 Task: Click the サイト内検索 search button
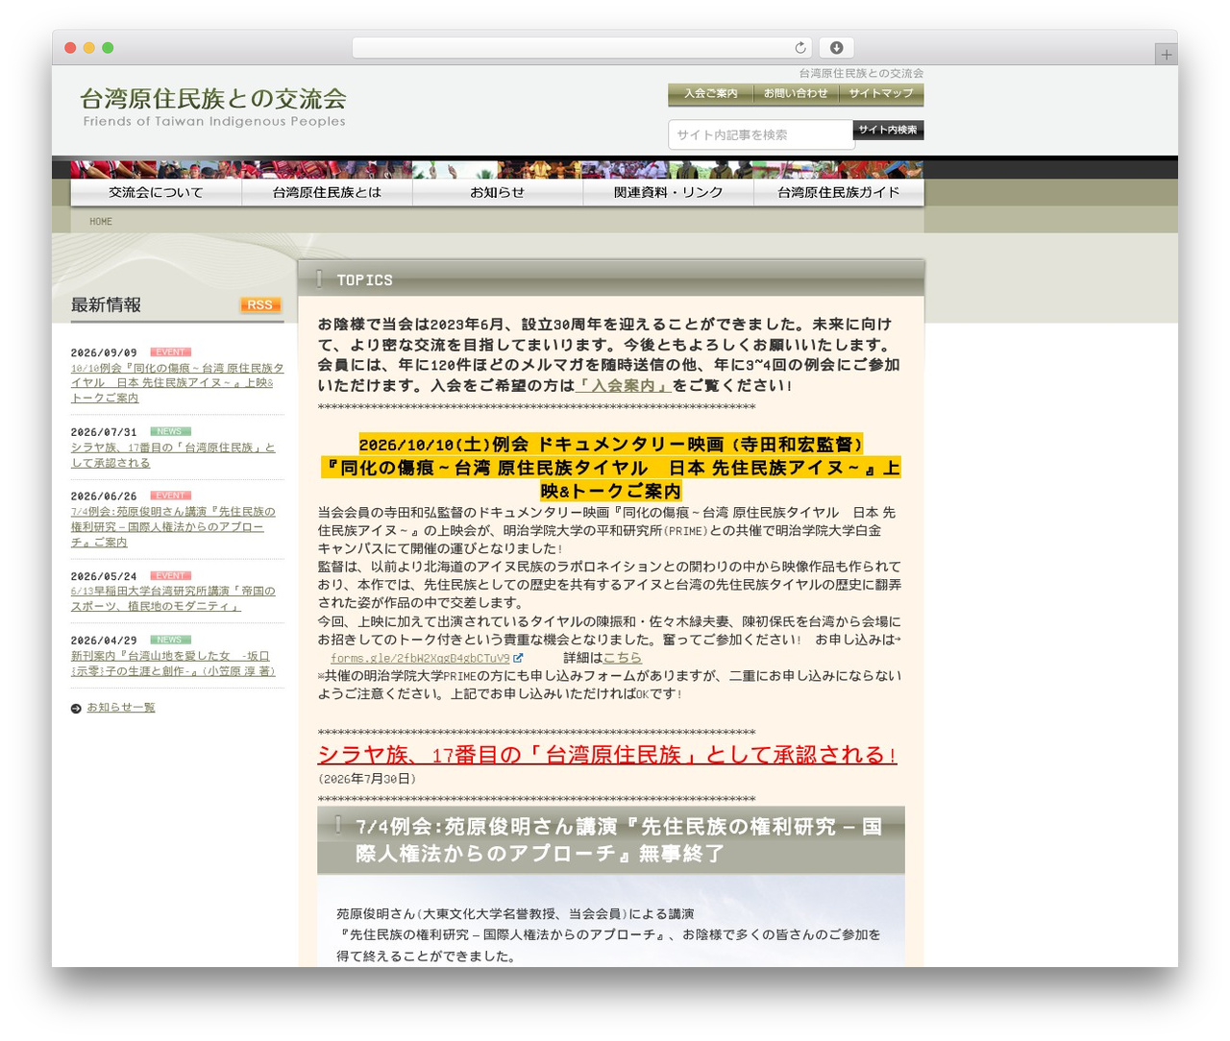click(x=888, y=130)
